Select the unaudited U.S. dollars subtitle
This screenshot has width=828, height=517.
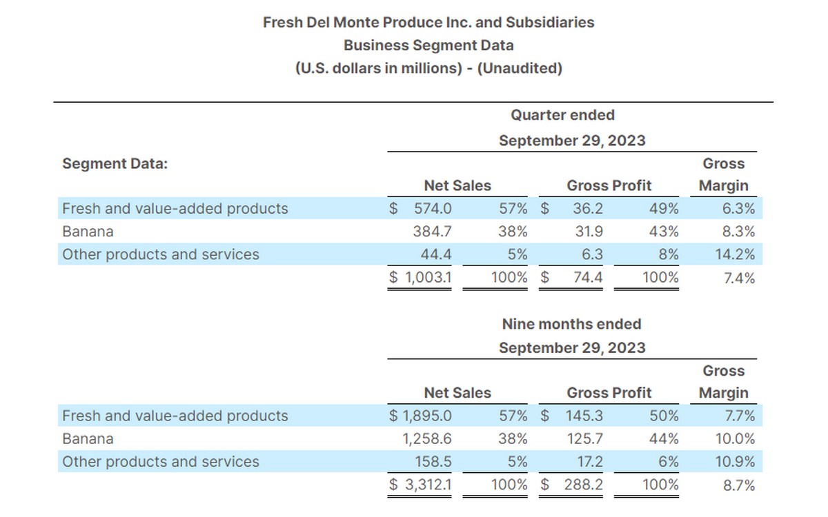pyautogui.click(x=428, y=69)
